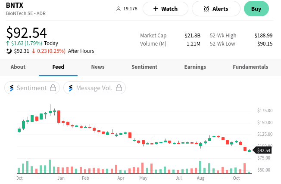Click the plus icon in Watch

tap(155, 9)
